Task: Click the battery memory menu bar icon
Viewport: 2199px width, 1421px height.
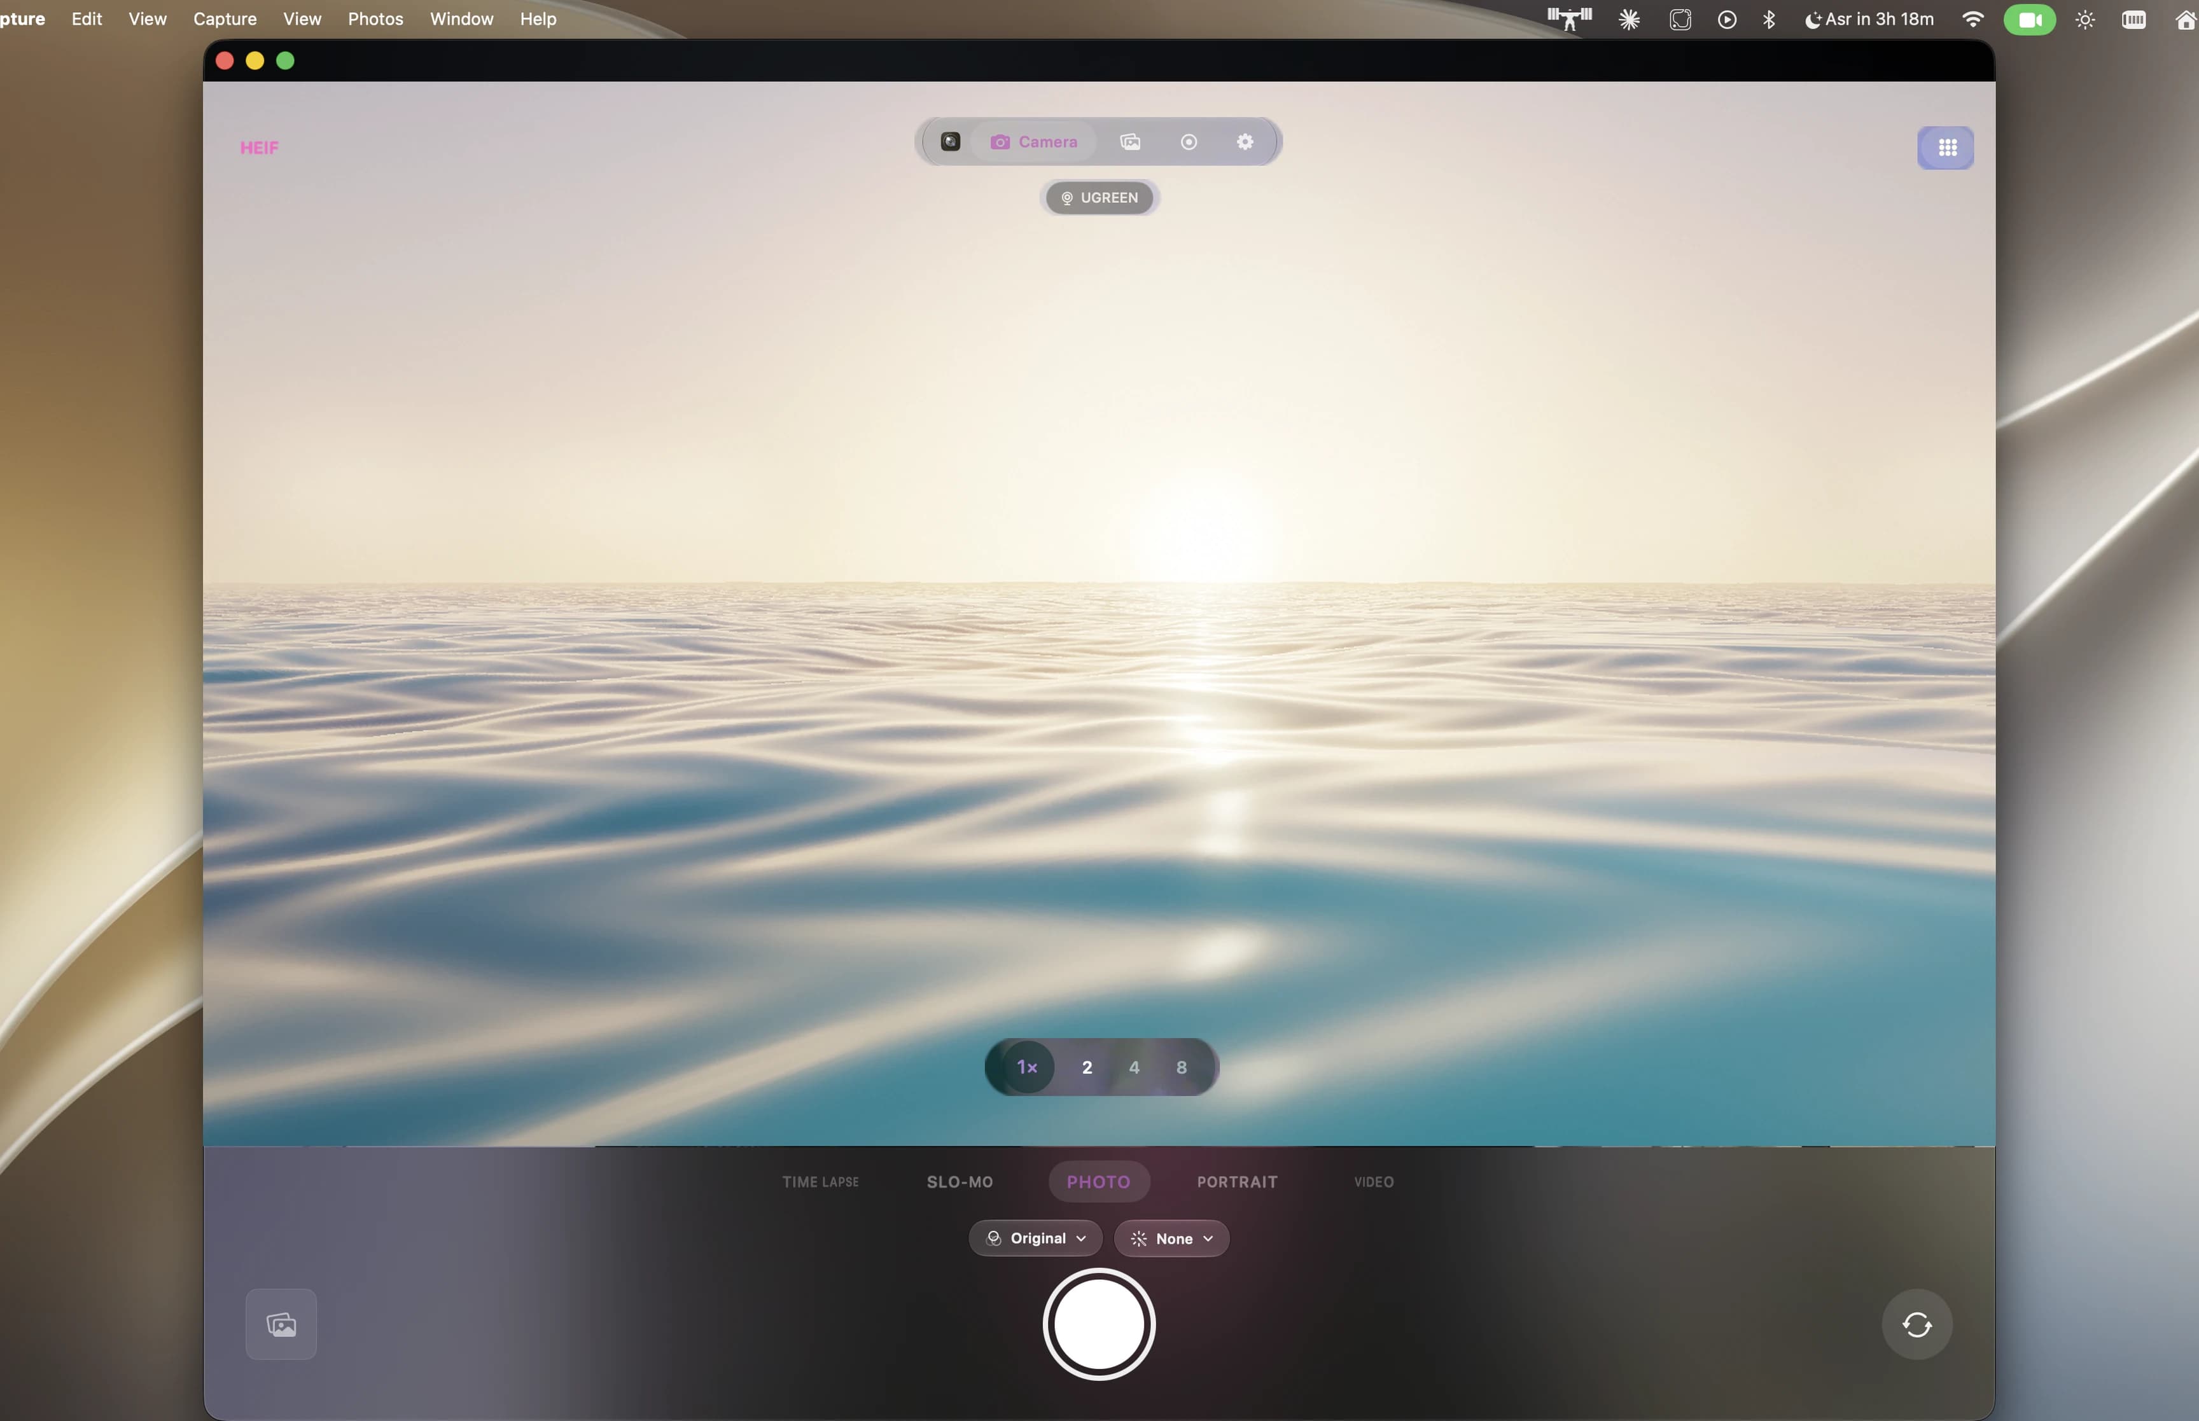Action: (x=2134, y=19)
